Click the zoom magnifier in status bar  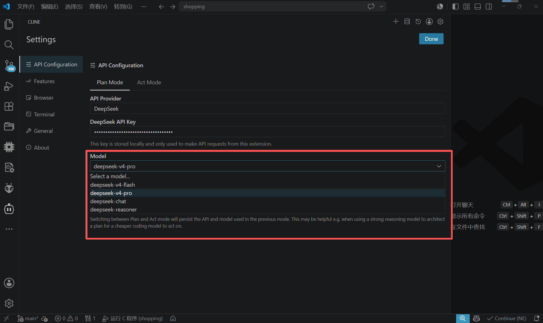point(463,318)
